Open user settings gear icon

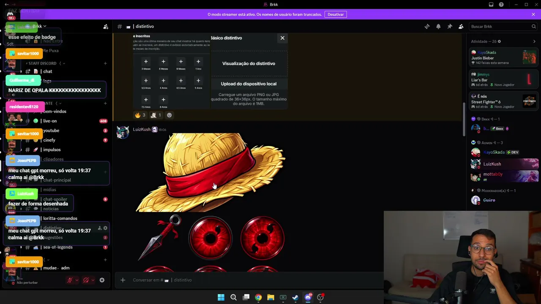[x=102, y=280]
